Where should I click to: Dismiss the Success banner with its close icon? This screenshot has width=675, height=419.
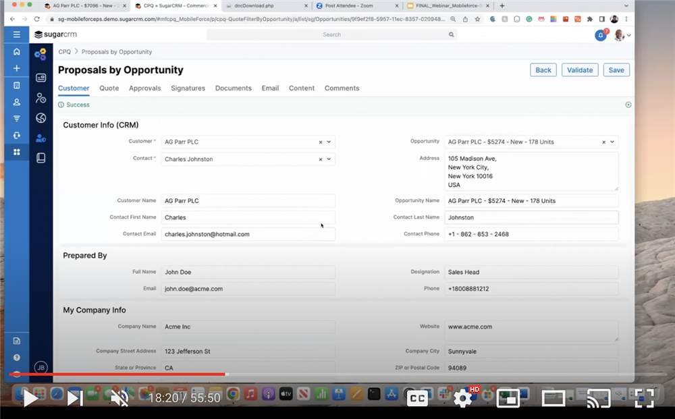point(628,105)
